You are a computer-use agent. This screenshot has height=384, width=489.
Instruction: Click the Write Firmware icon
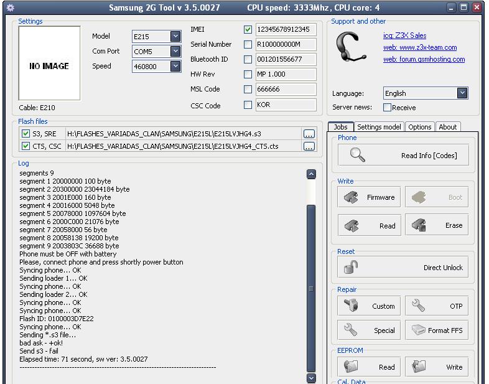pyautogui.click(x=351, y=197)
